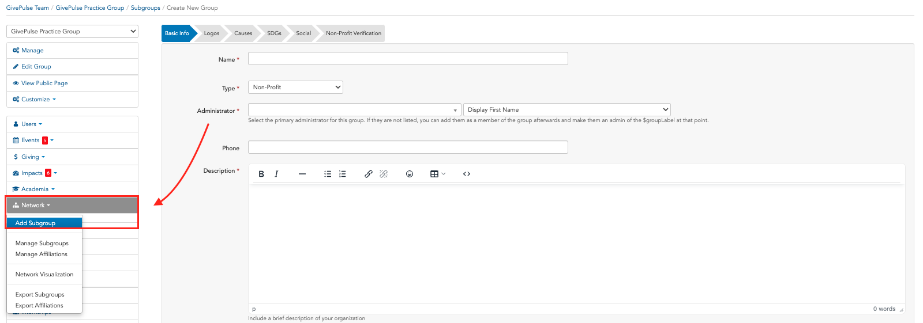Click the Impacts red badge count
This screenshot has width=923, height=323.
(x=48, y=173)
